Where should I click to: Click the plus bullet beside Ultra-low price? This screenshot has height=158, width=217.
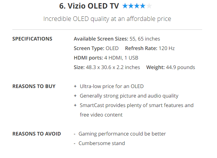75,86
